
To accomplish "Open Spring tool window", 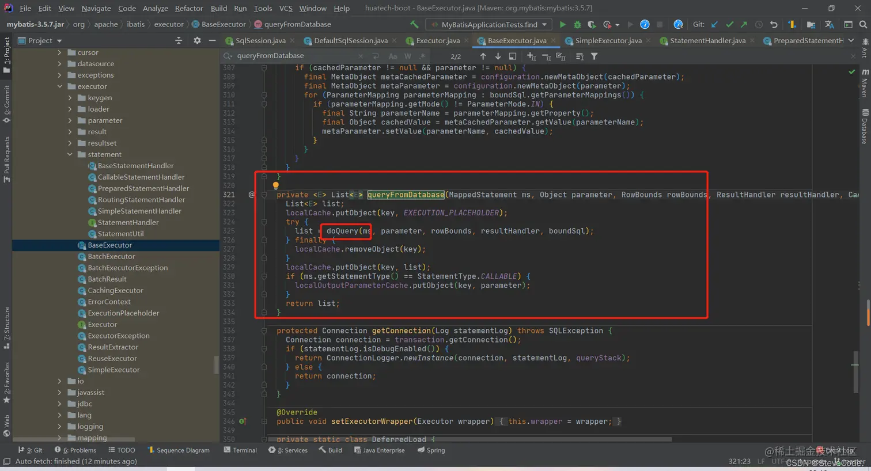I will pos(431,450).
